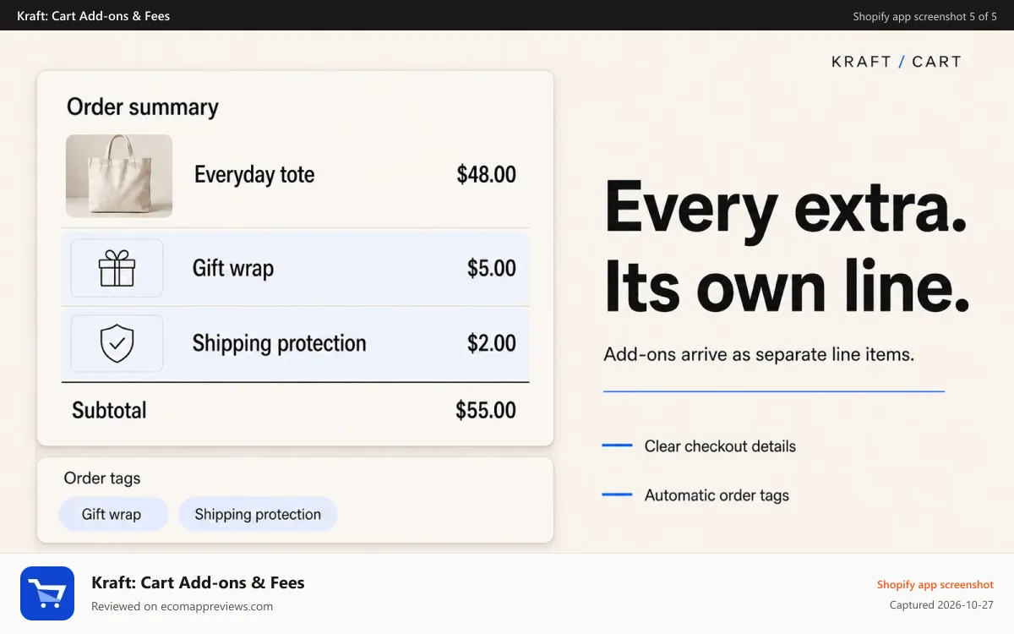The width and height of the screenshot is (1014, 634).
Task: Click the $5.00 gift wrap price
Action: point(492,269)
